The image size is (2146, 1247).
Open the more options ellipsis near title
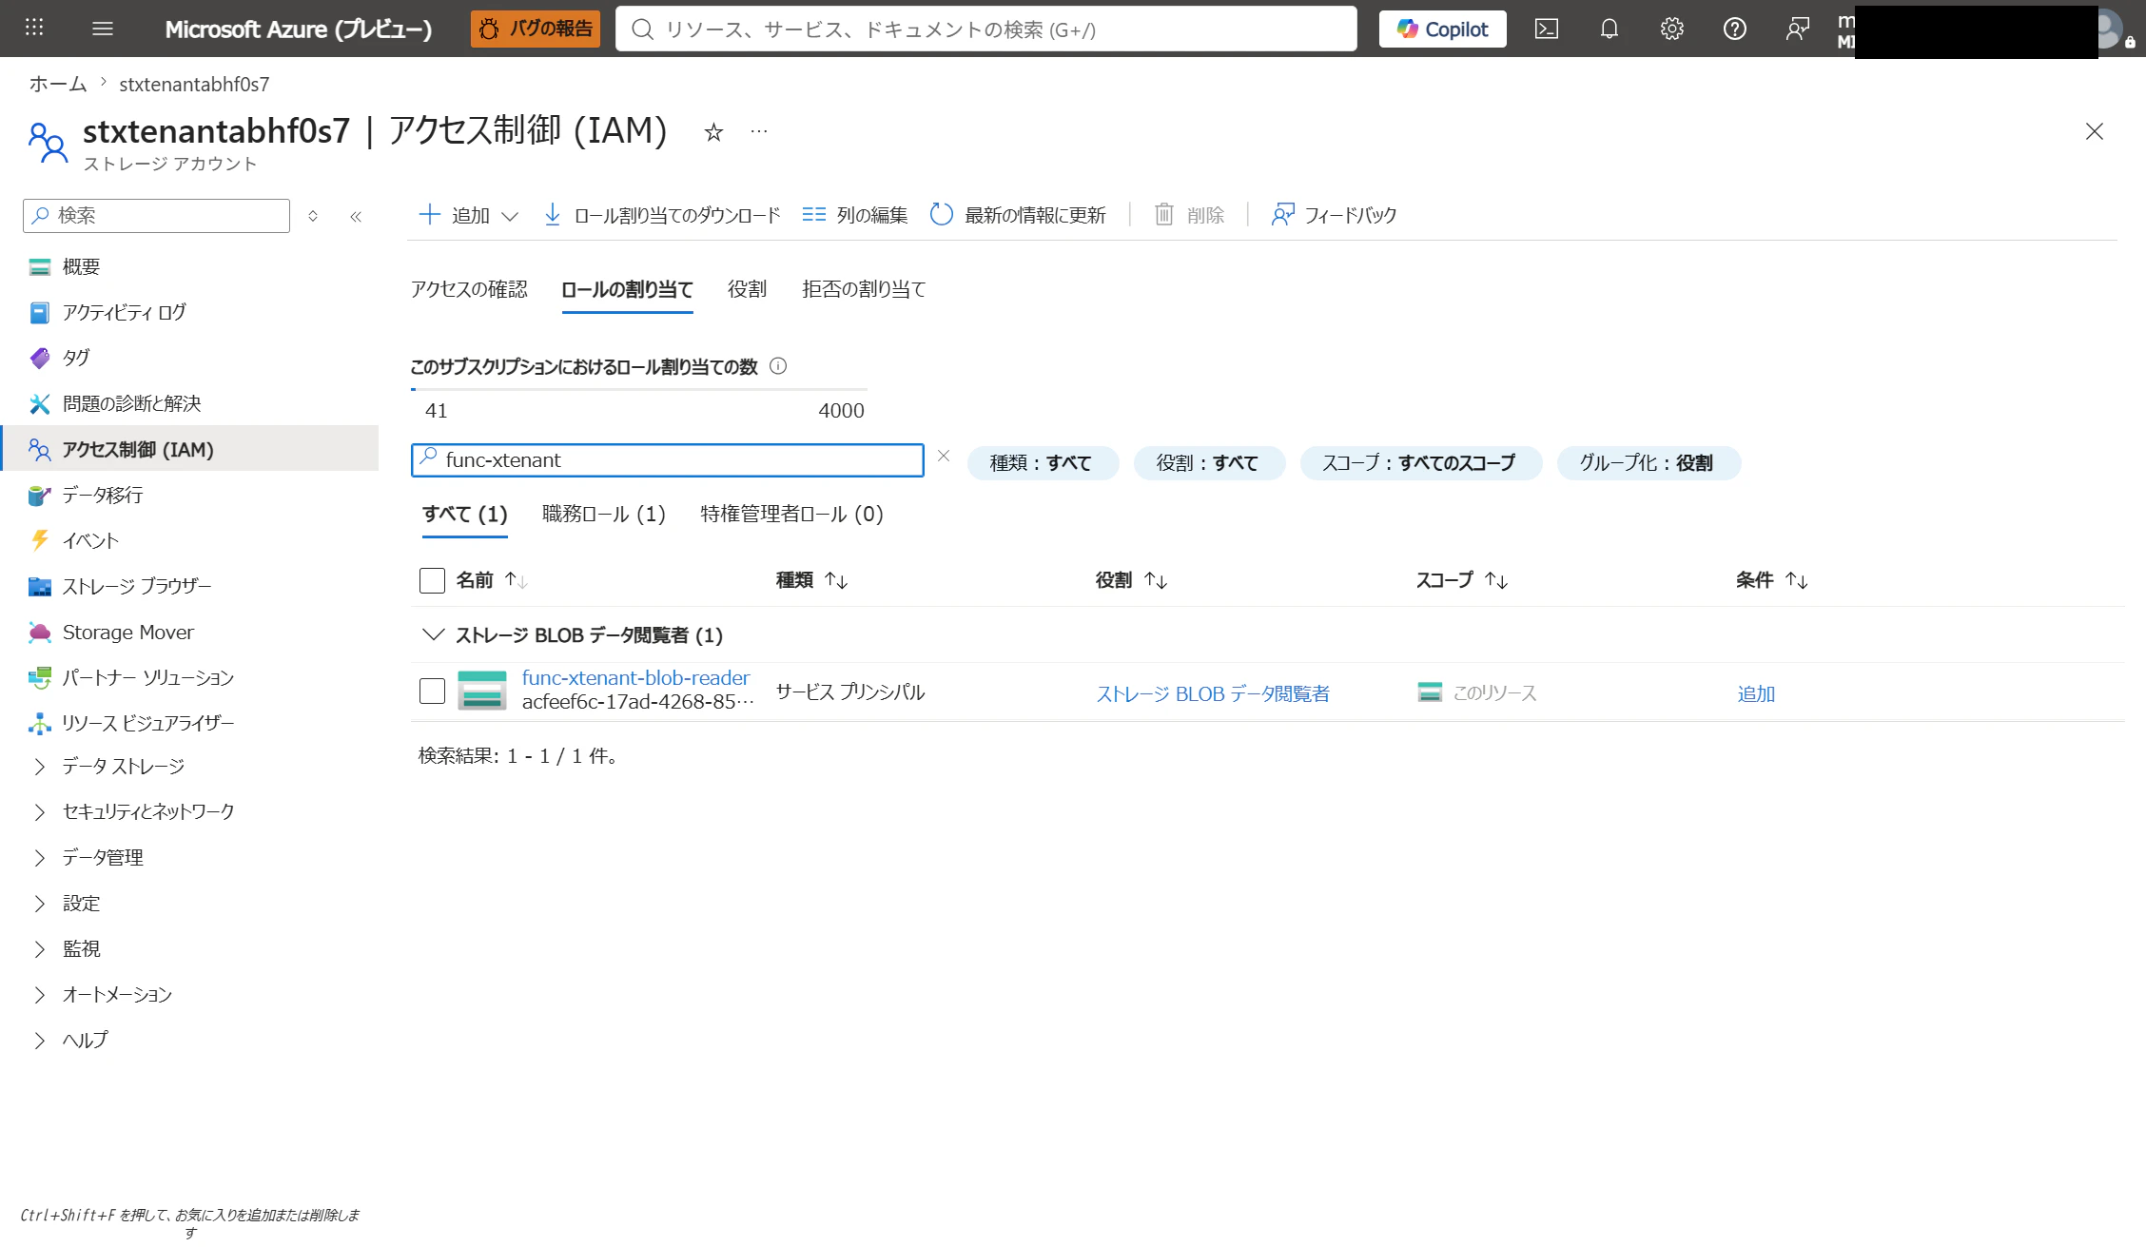click(759, 131)
